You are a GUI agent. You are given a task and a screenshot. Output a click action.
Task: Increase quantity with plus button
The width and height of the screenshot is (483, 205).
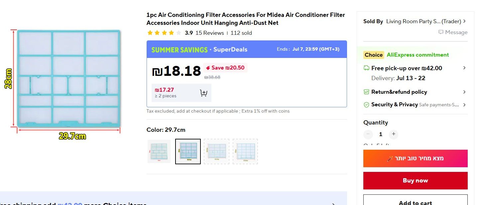tap(394, 134)
